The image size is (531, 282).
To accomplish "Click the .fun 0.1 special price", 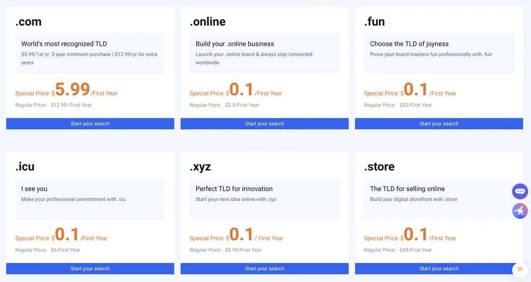I will pyautogui.click(x=415, y=89).
